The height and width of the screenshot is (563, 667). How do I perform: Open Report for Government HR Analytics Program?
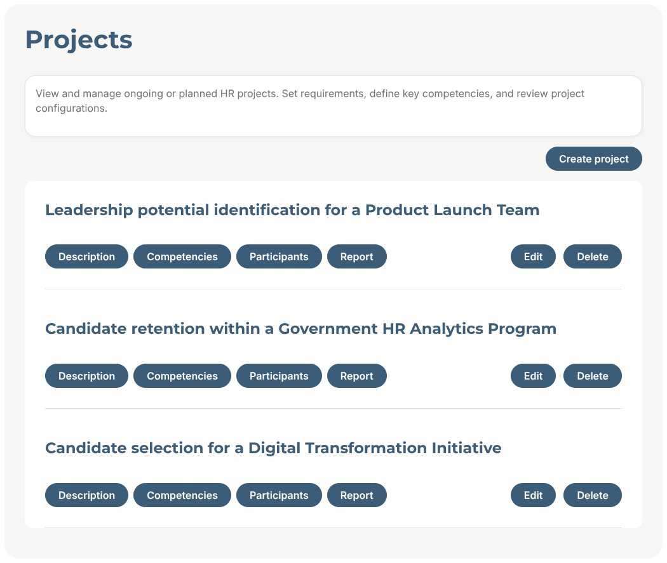[356, 376]
